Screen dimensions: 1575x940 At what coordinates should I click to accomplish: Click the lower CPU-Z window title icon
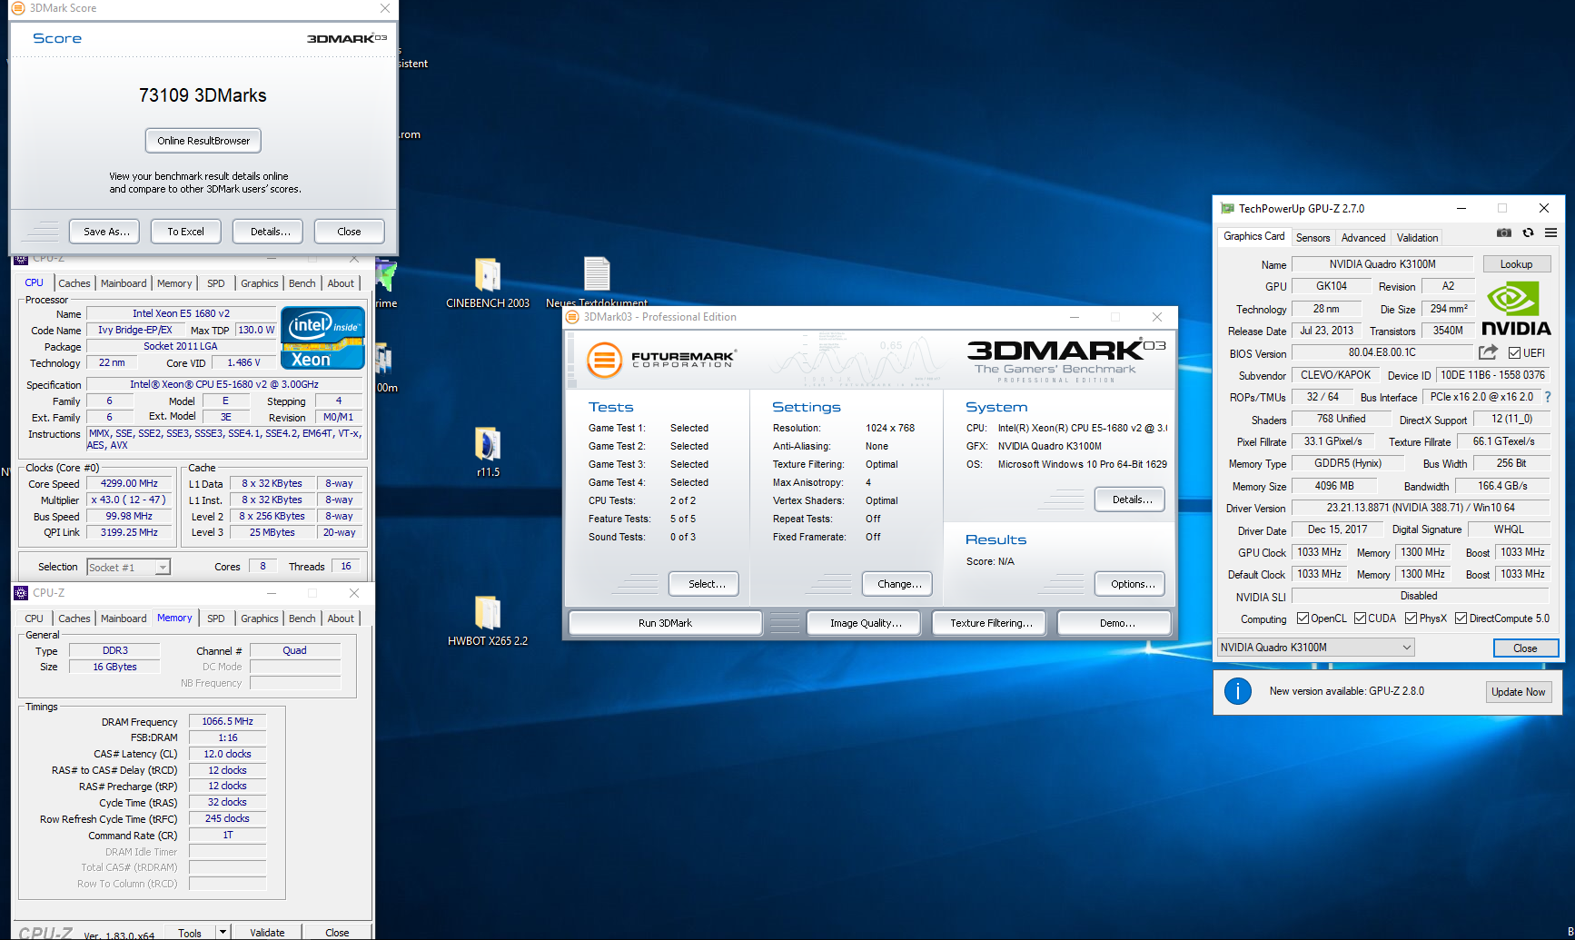pos(21,593)
